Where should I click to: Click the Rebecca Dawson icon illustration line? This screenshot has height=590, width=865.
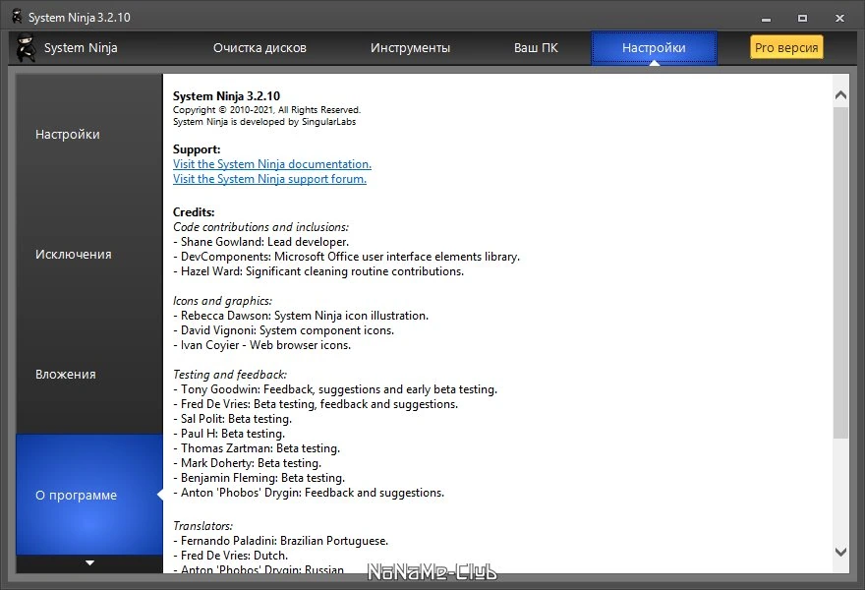(301, 316)
